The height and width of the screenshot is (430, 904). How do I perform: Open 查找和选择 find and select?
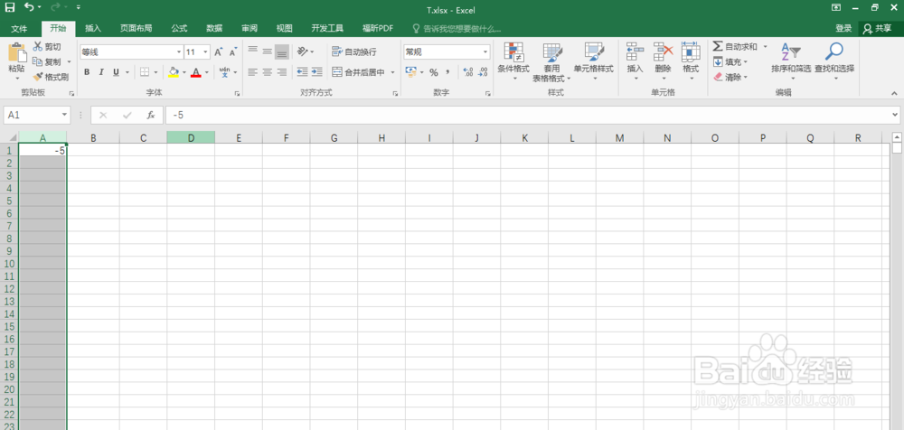pos(834,61)
